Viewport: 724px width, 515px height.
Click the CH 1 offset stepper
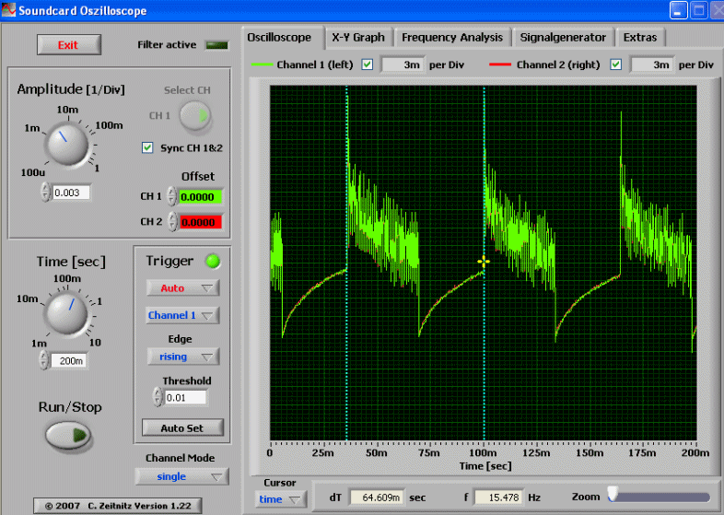point(171,197)
